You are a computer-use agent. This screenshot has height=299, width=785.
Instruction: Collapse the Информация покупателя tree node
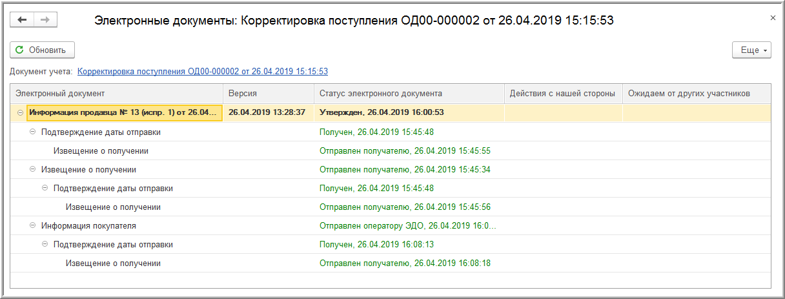(33, 226)
